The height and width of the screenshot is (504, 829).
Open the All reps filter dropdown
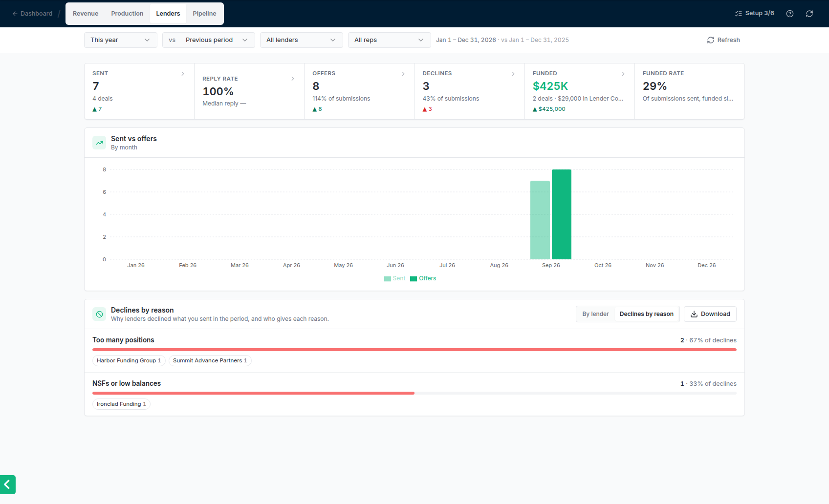click(x=390, y=40)
